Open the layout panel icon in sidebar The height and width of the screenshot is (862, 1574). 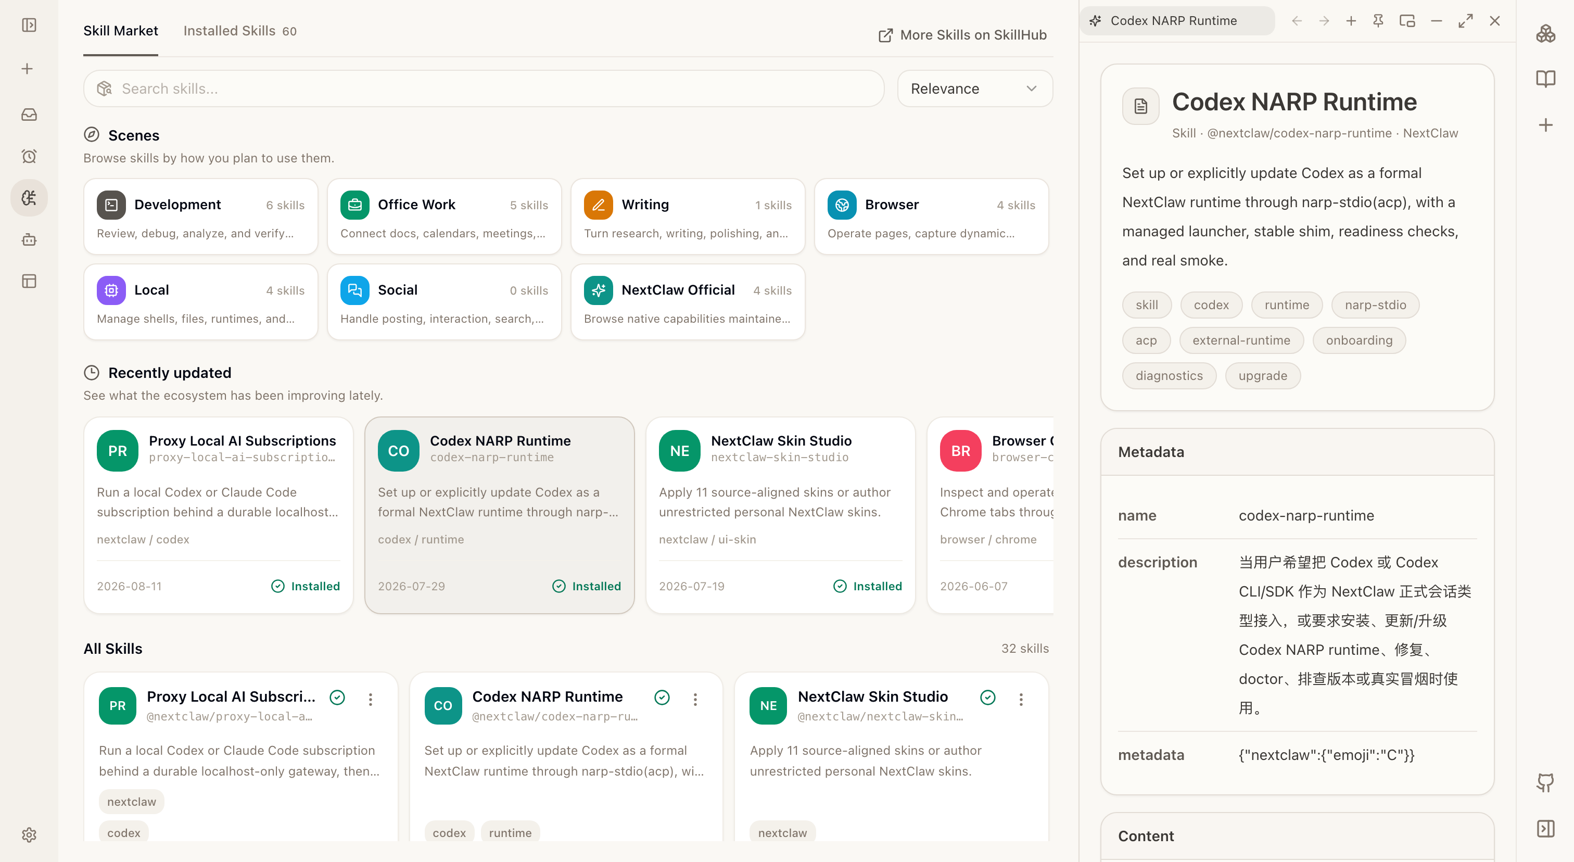click(29, 281)
